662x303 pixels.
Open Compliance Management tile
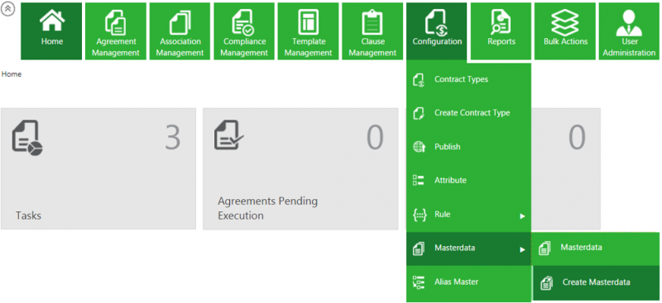click(x=244, y=31)
